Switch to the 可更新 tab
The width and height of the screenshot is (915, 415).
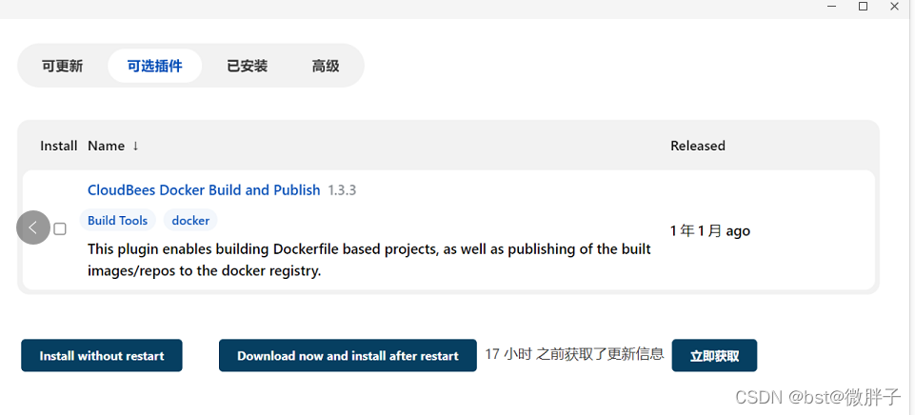click(x=62, y=67)
